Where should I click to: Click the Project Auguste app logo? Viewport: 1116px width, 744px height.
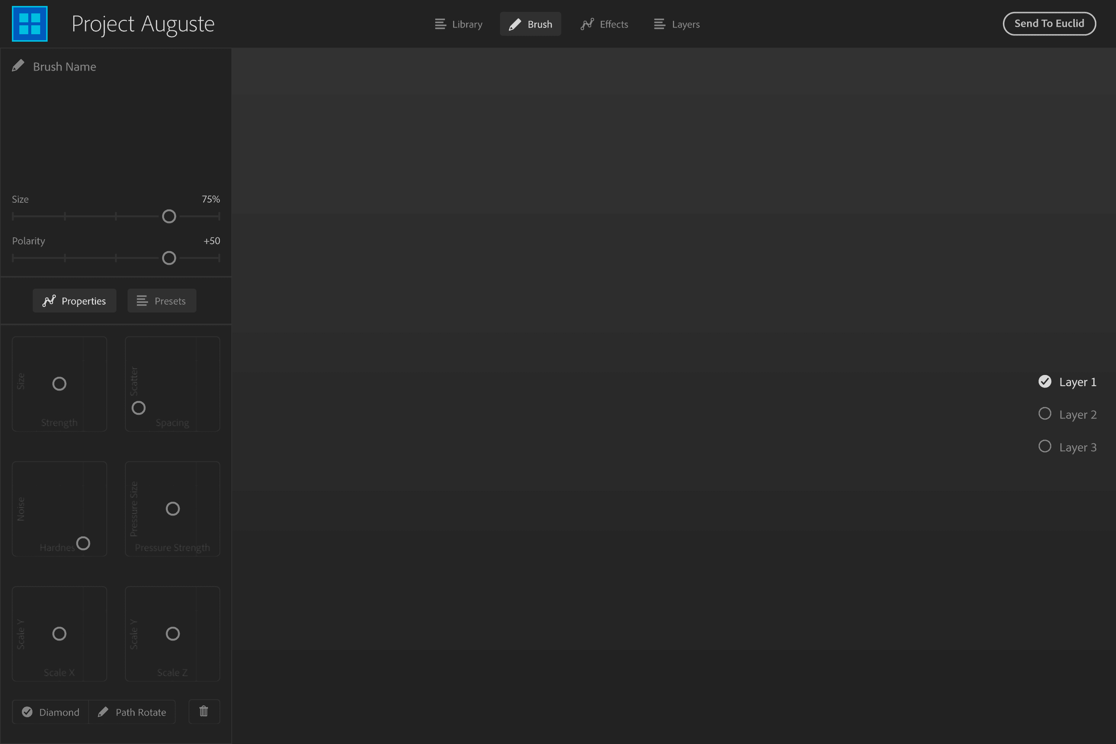[x=29, y=23]
